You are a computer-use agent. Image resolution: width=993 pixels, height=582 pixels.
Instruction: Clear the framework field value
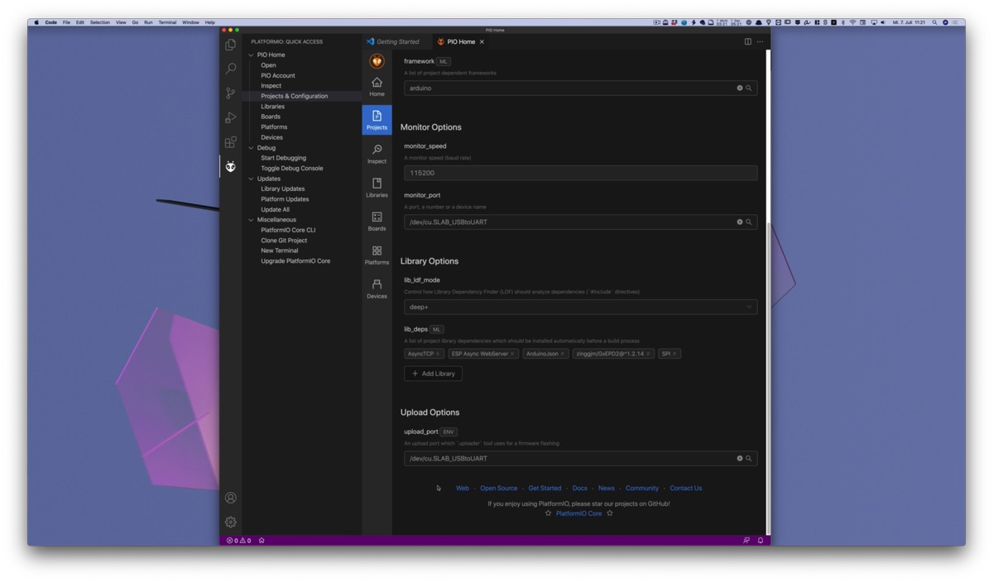click(740, 88)
